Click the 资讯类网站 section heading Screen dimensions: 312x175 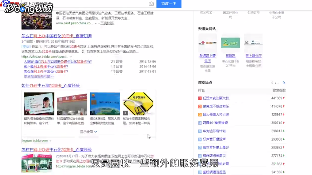207,29
